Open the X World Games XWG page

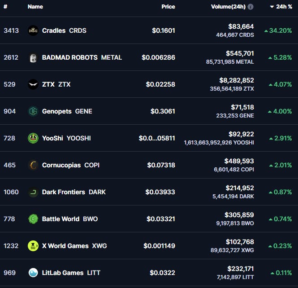74,246
